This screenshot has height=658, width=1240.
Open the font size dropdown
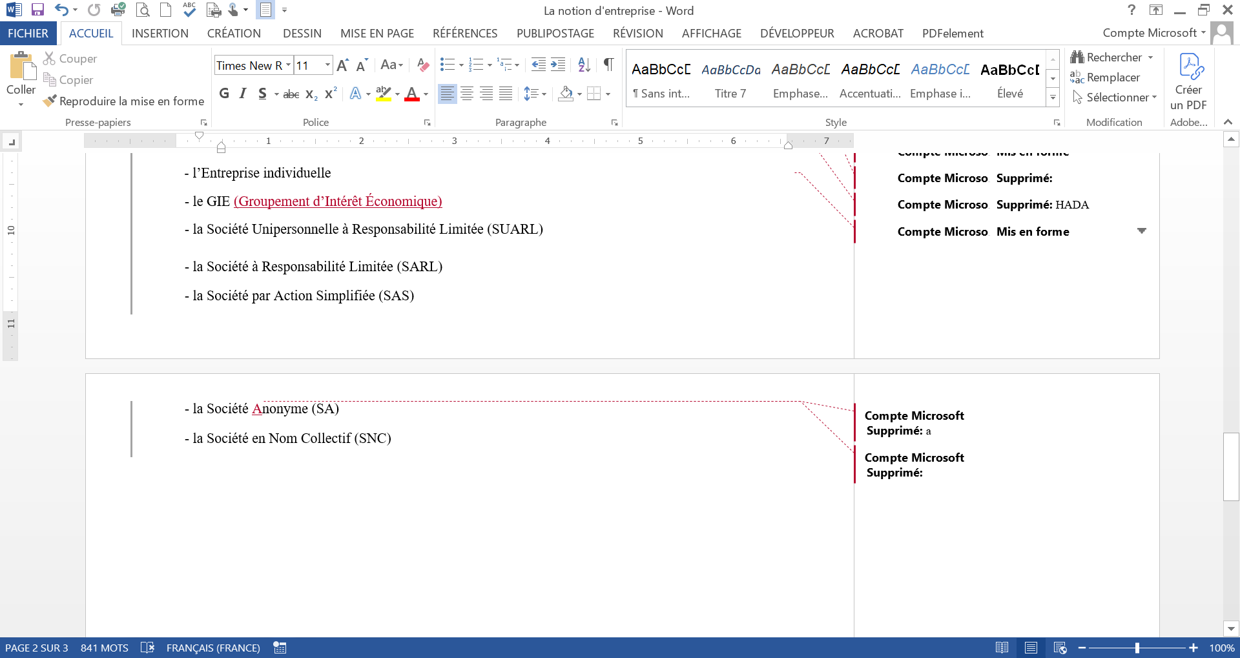click(x=327, y=65)
